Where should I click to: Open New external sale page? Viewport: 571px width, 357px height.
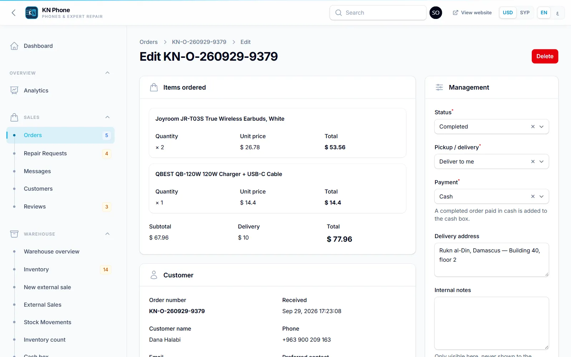(x=61, y=287)
